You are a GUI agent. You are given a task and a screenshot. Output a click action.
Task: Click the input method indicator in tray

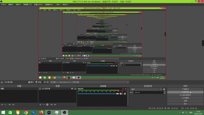pyautogui.click(x=191, y=112)
